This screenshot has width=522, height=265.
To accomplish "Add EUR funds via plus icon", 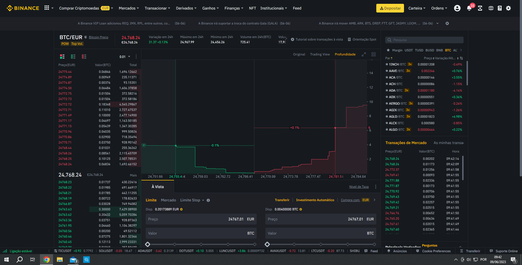I will (181, 209).
